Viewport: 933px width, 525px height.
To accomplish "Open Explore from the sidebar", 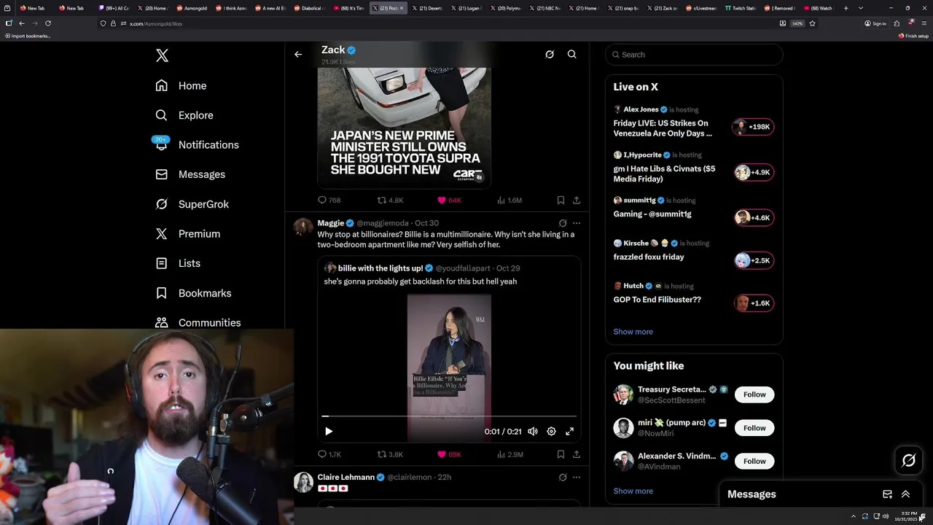I will [x=184, y=115].
